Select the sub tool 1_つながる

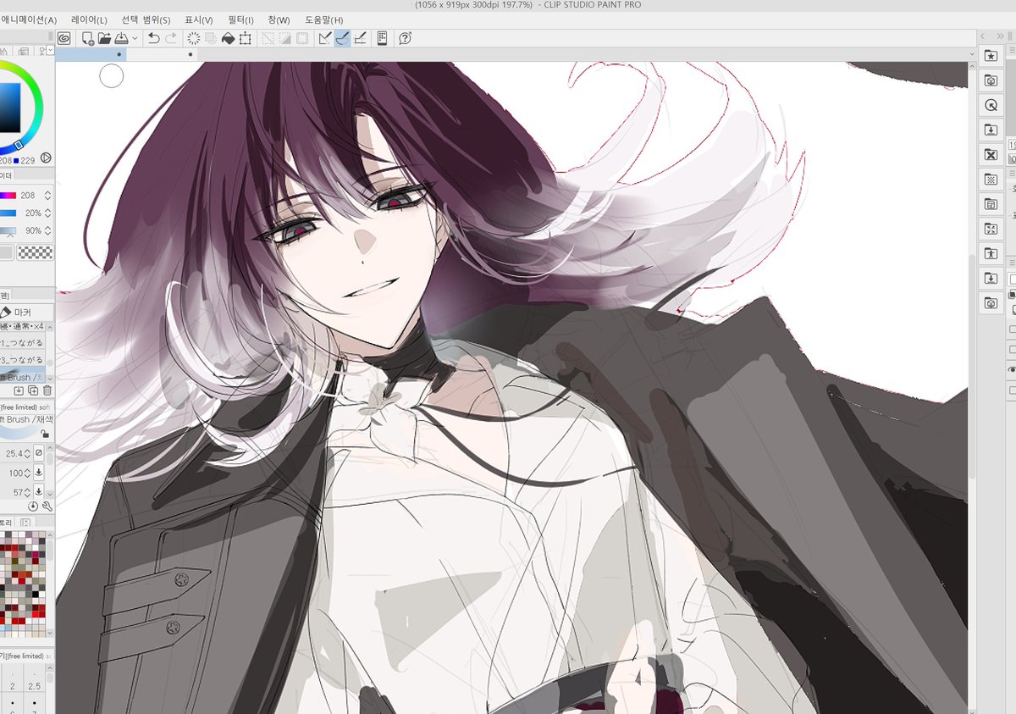click(x=22, y=343)
